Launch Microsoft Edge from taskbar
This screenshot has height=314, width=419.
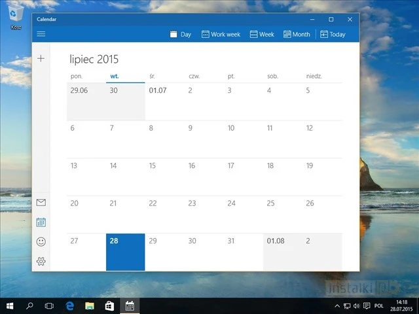[70, 305]
